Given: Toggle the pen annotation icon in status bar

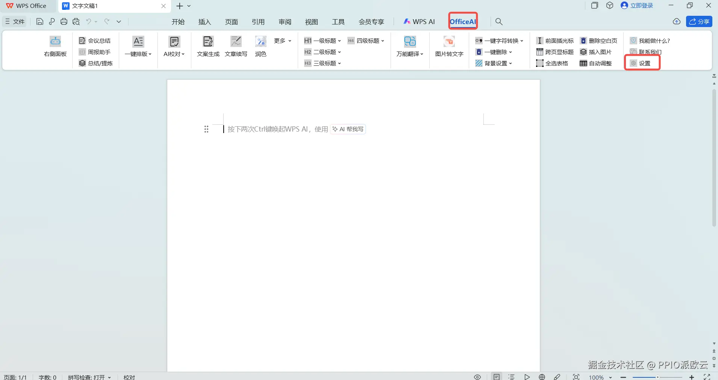Looking at the screenshot, I should (x=557, y=377).
